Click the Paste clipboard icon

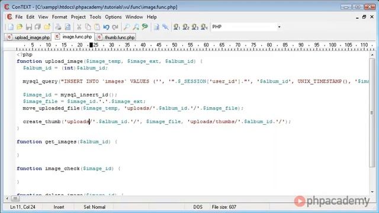click(97, 27)
